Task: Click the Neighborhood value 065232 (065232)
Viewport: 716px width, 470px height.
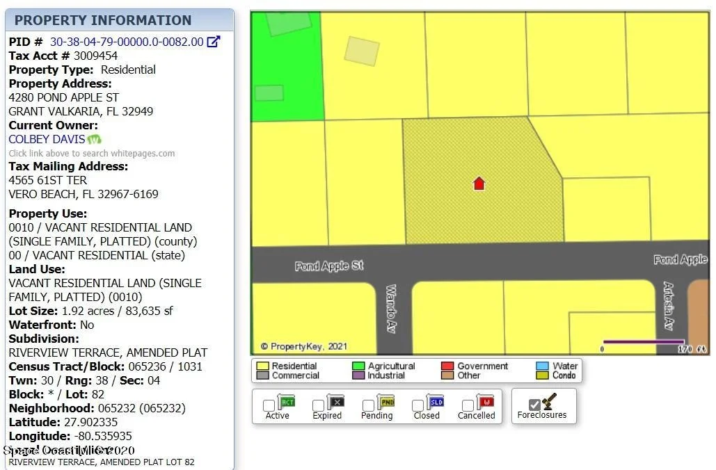Action: [142, 408]
